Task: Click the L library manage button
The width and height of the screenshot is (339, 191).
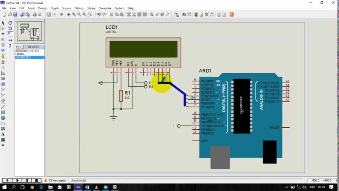Action: click(x=21, y=47)
